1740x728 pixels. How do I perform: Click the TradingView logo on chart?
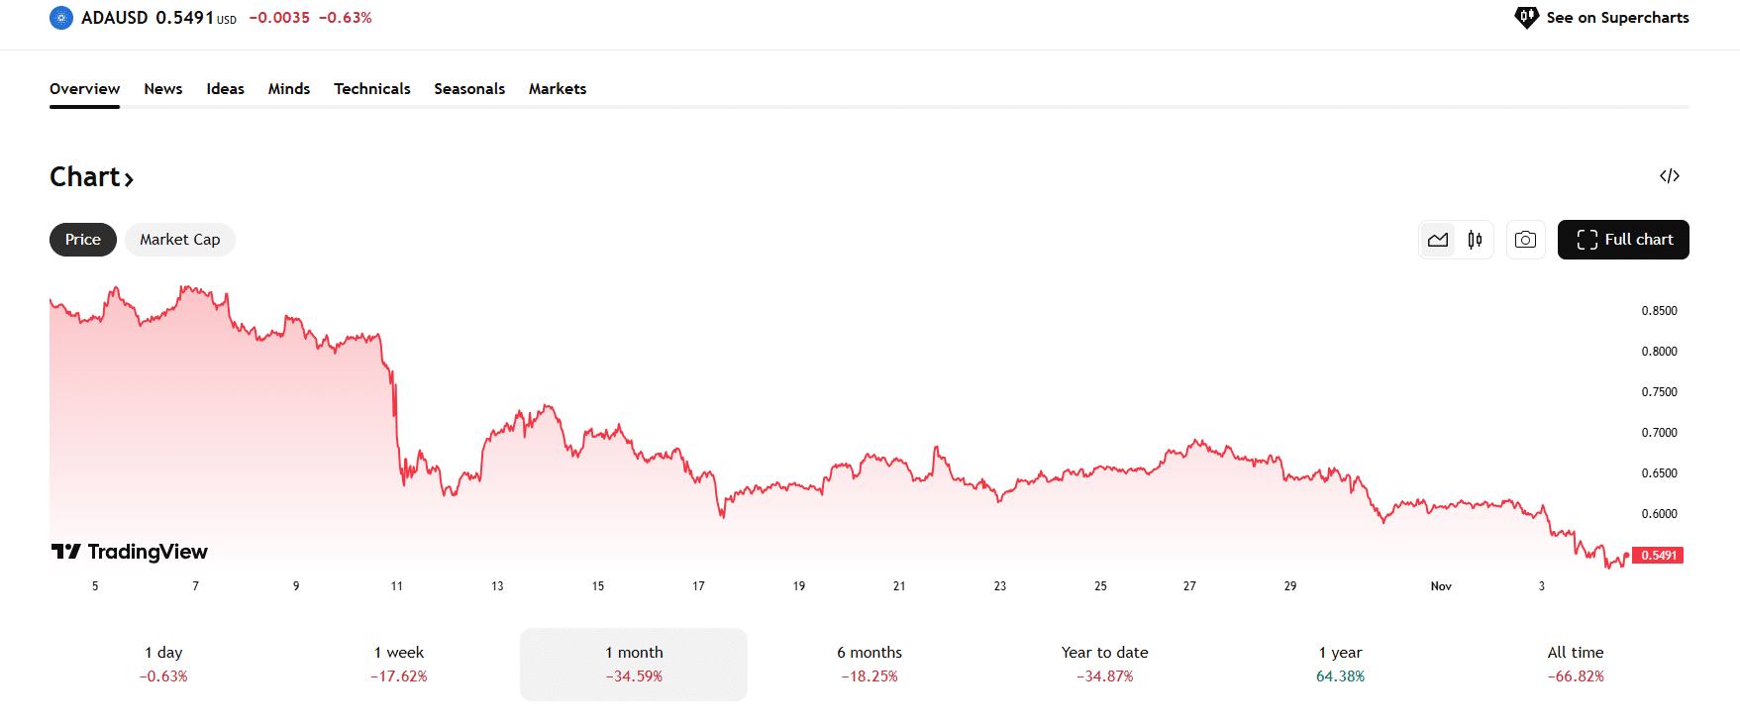130,552
